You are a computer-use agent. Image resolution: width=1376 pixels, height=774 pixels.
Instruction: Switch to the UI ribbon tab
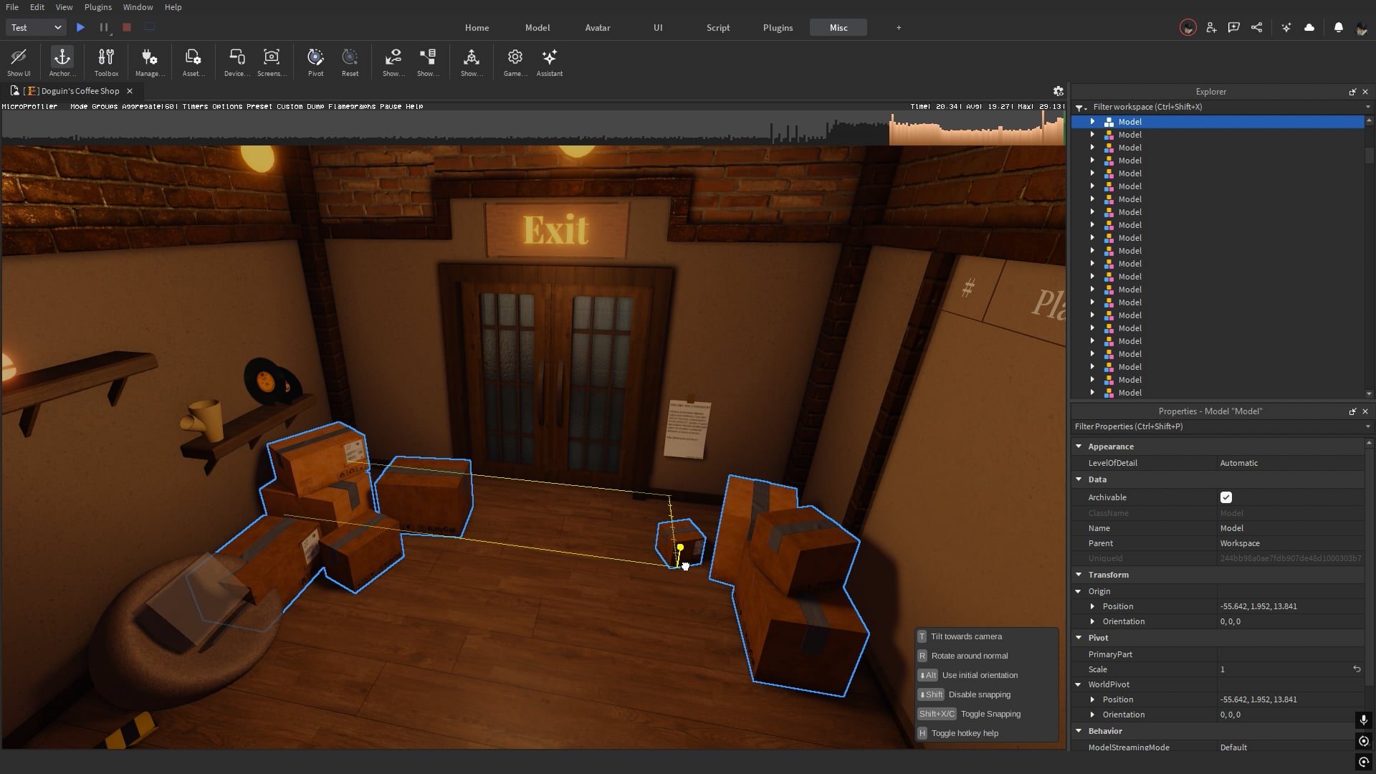click(x=658, y=28)
